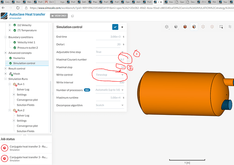The width and height of the screenshot is (234, 165).
Task: Activate node selection mode cube icon
Action: tap(212, 27)
